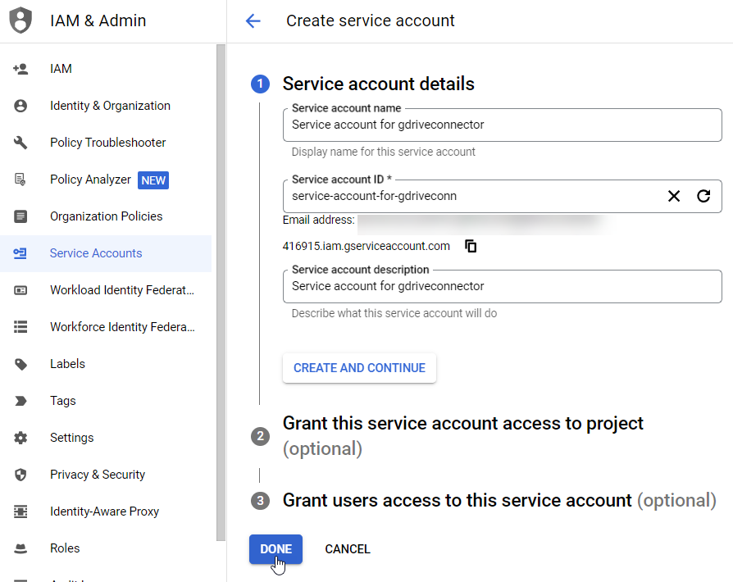This screenshot has width=733, height=582.
Task: Click the CANCEL button
Action: click(348, 549)
